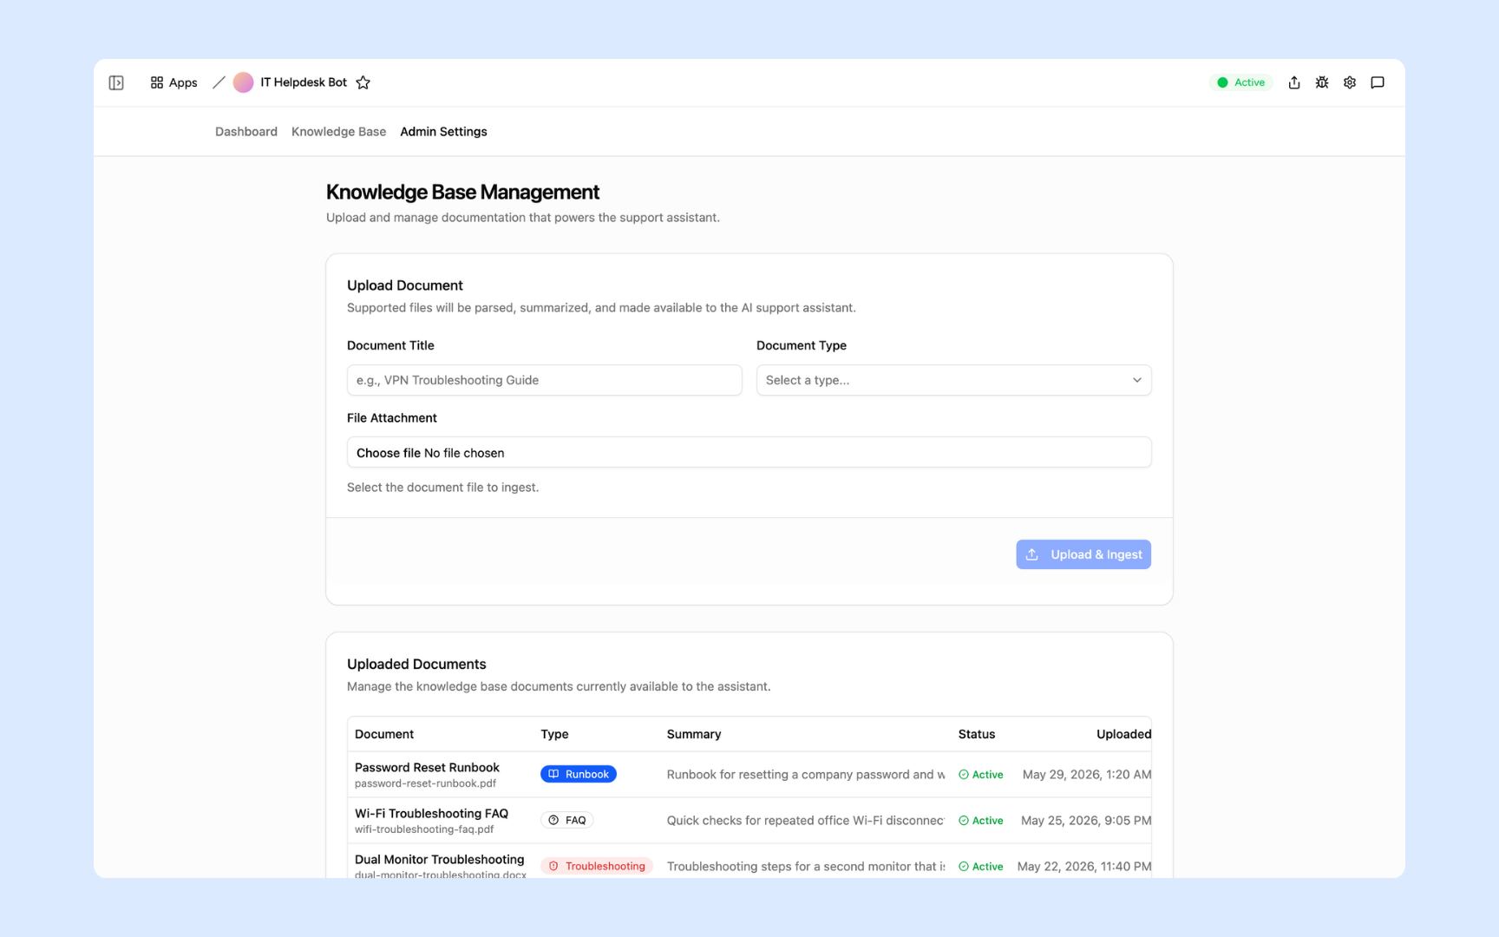Click the IT Helpdesk Bot avatar
Image resolution: width=1499 pixels, height=937 pixels.
pyautogui.click(x=244, y=82)
